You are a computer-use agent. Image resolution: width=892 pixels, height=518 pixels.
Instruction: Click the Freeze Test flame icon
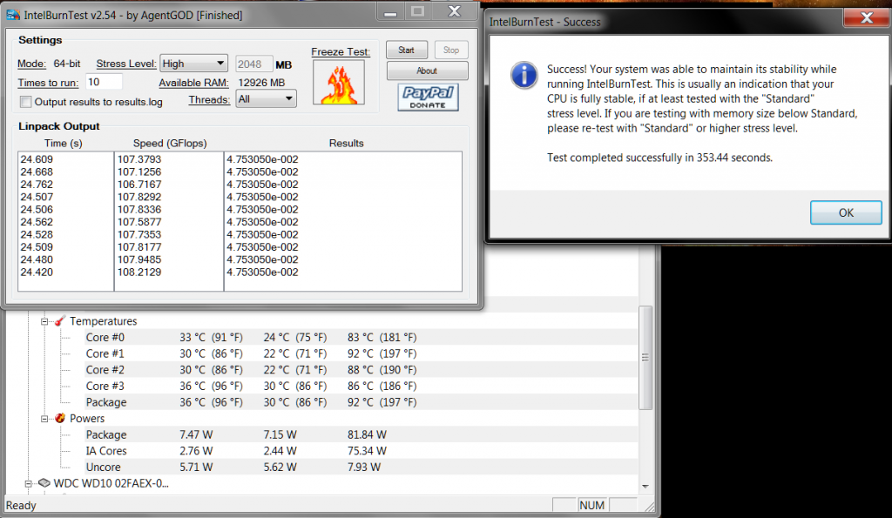[x=339, y=83]
